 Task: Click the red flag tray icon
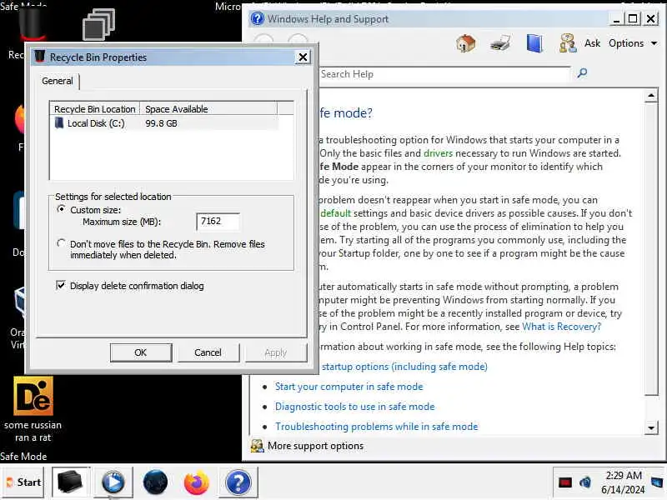[x=565, y=482]
